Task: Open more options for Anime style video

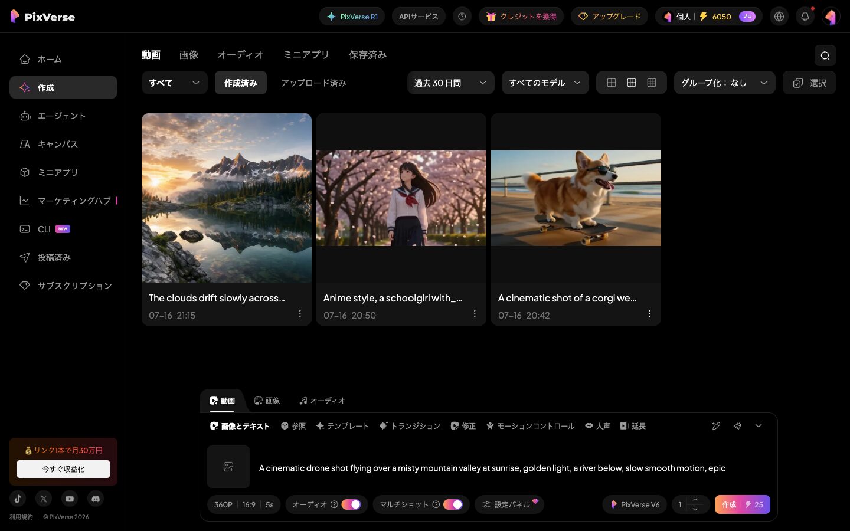Action: 475,314
